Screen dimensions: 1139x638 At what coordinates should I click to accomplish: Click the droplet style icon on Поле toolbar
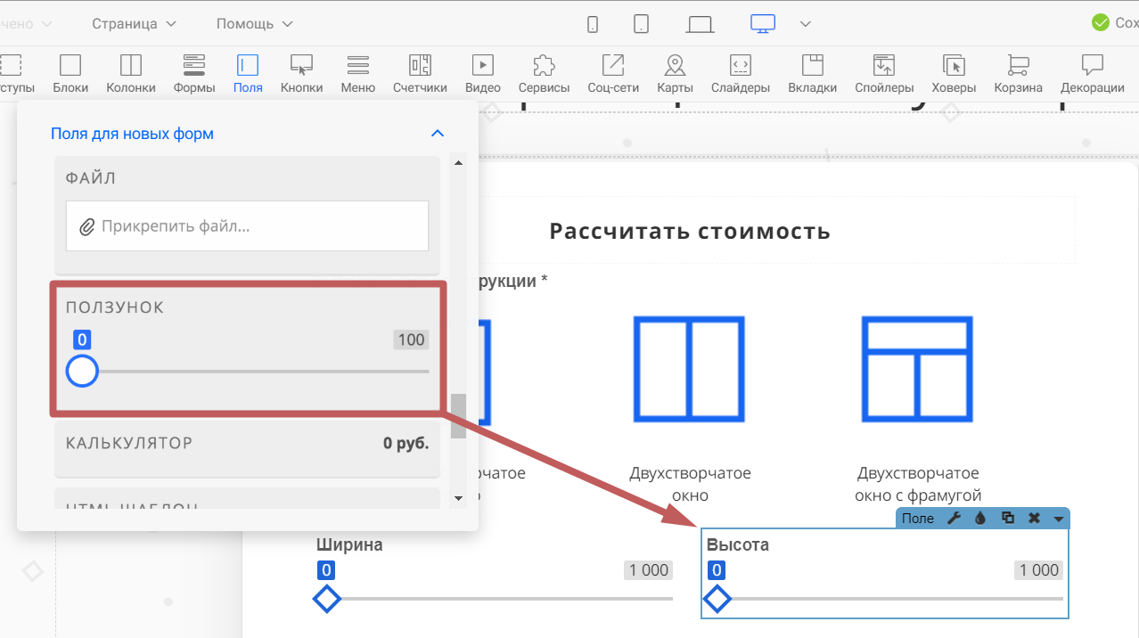coord(980,519)
